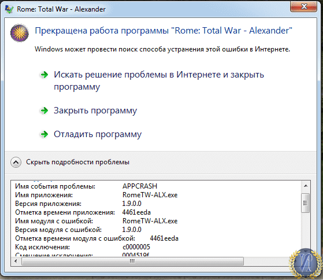Click green arrow beside Искать решение проблемы
The width and height of the screenshot is (323, 280).
[44, 75]
